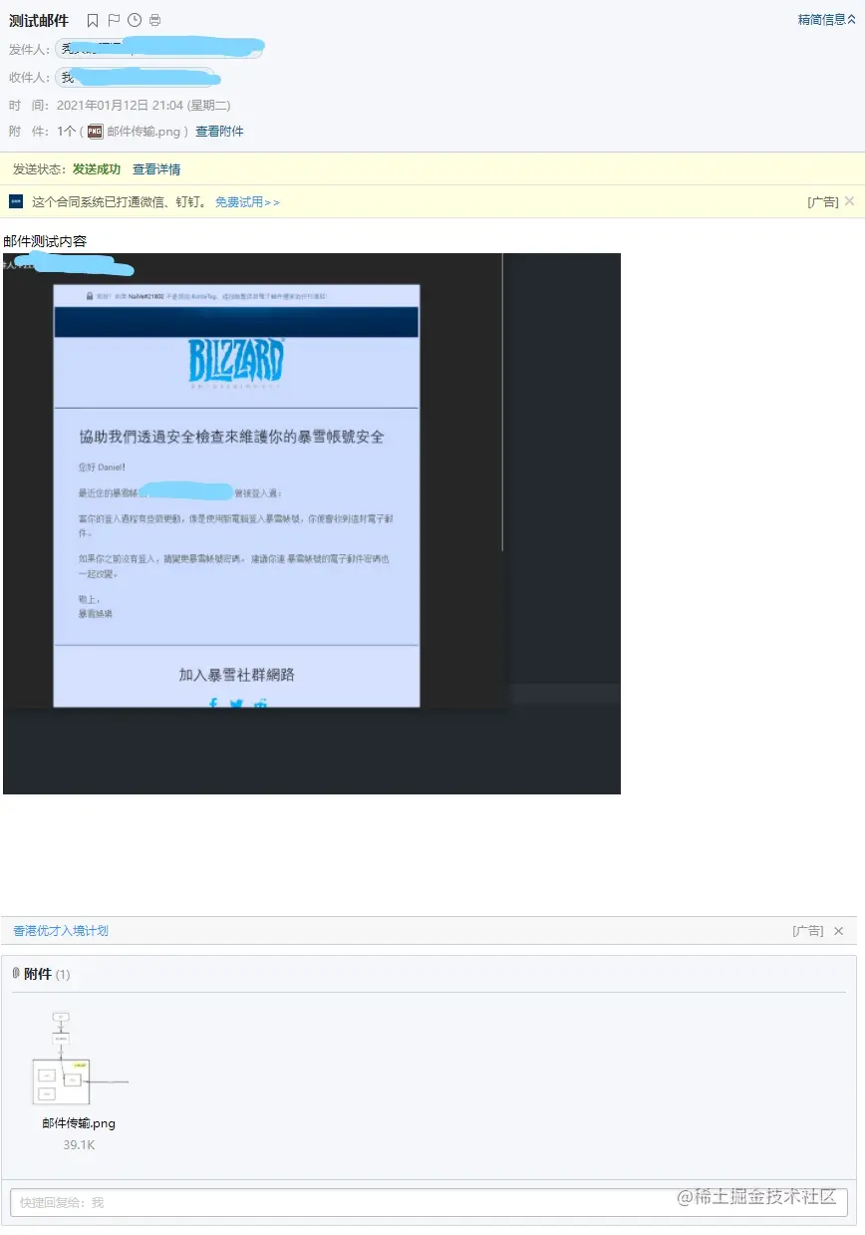Click the 2021年01月12日 21:04 timestamp
This screenshot has height=1235, width=865.
pyautogui.click(x=144, y=105)
